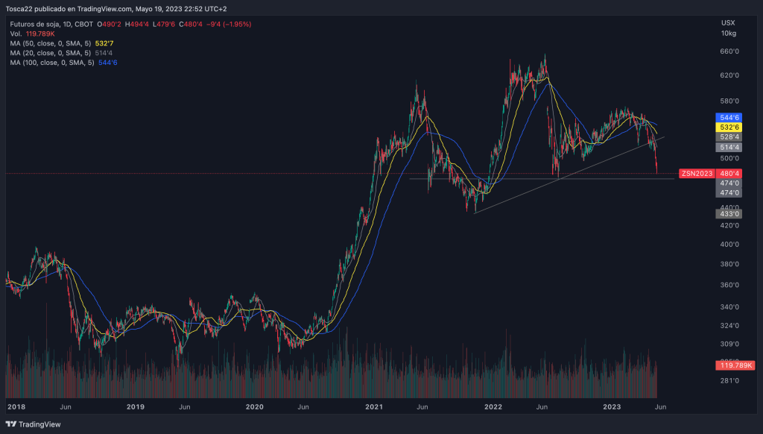Viewport: 763px width, 434px height.
Task: Click the Tosca22 author name in header
Action: point(21,9)
